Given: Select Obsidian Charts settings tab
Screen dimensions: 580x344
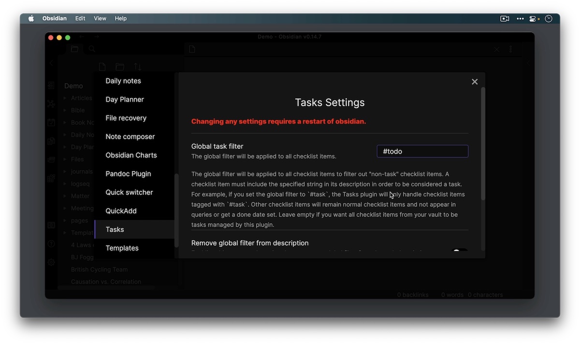Looking at the screenshot, I should (x=134, y=155).
